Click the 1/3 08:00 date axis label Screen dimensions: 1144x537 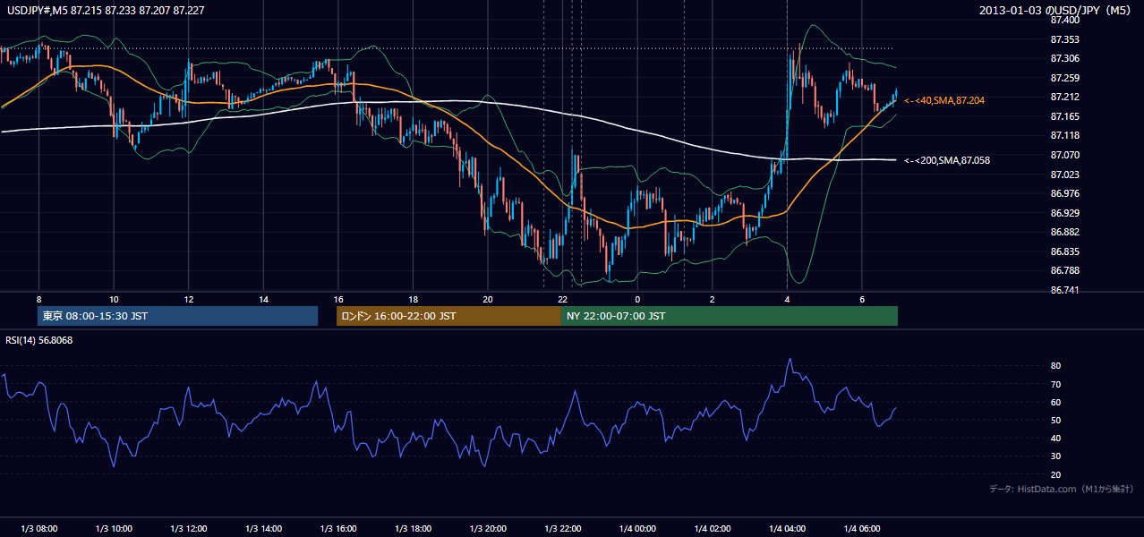tap(38, 529)
